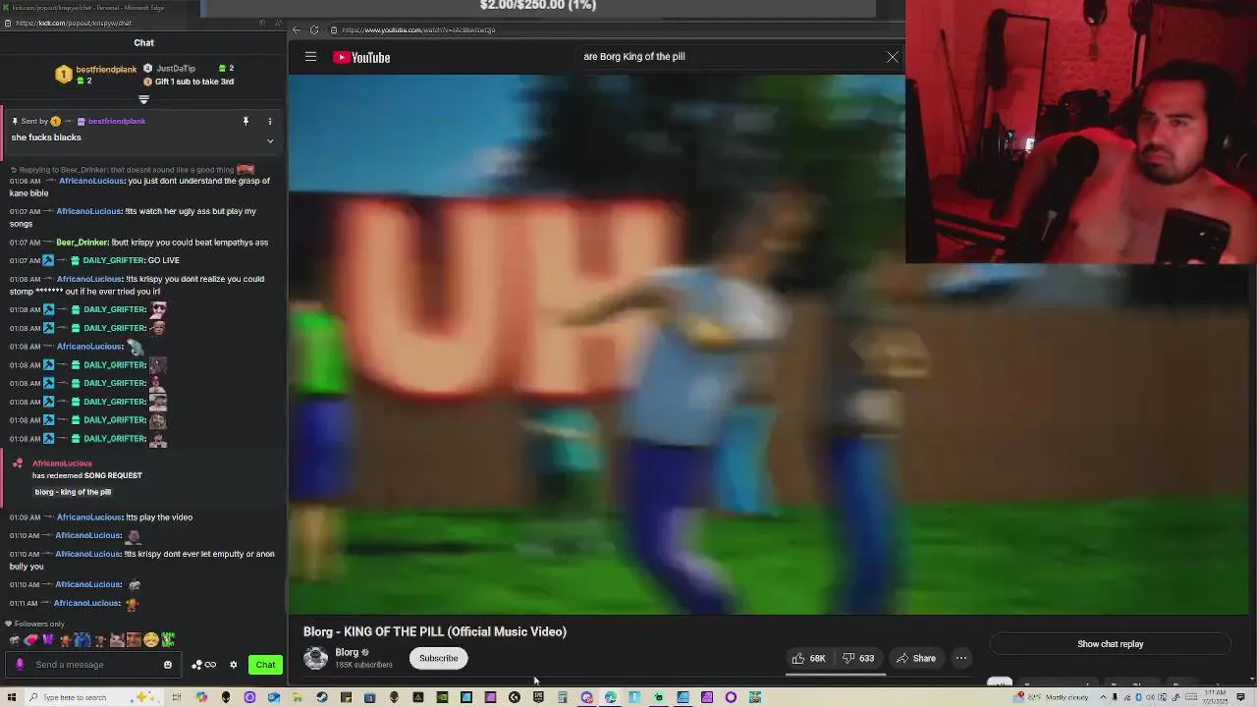The image size is (1257, 707).
Task: Insert the green text emote from quick bar
Action: point(168,640)
